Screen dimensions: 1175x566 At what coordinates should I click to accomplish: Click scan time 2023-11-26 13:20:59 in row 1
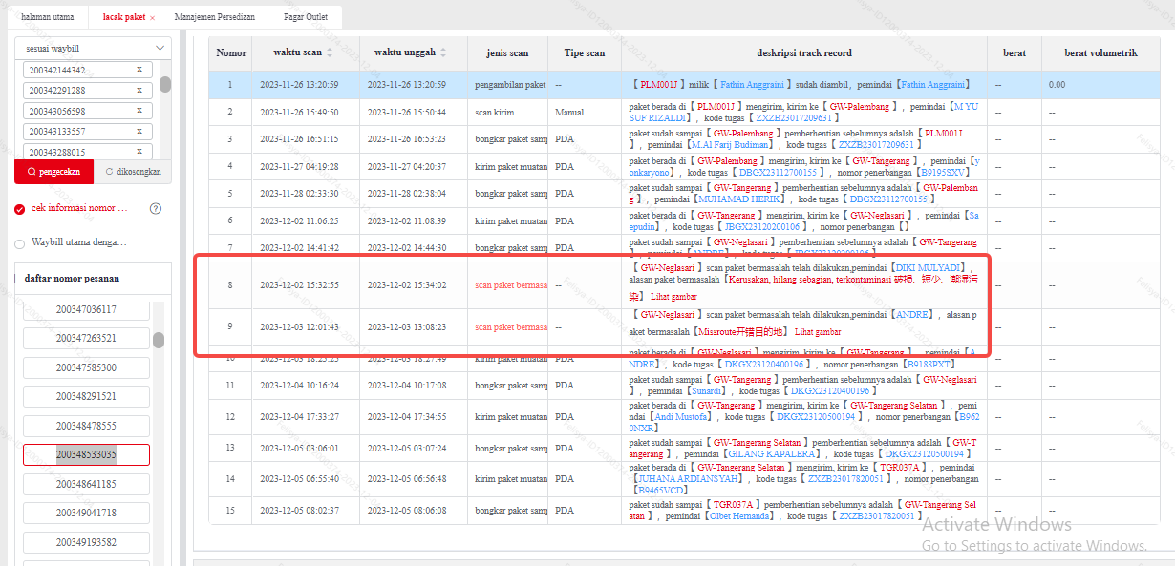click(x=299, y=85)
